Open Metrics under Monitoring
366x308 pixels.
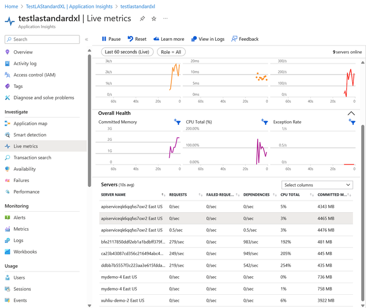tap(43, 229)
